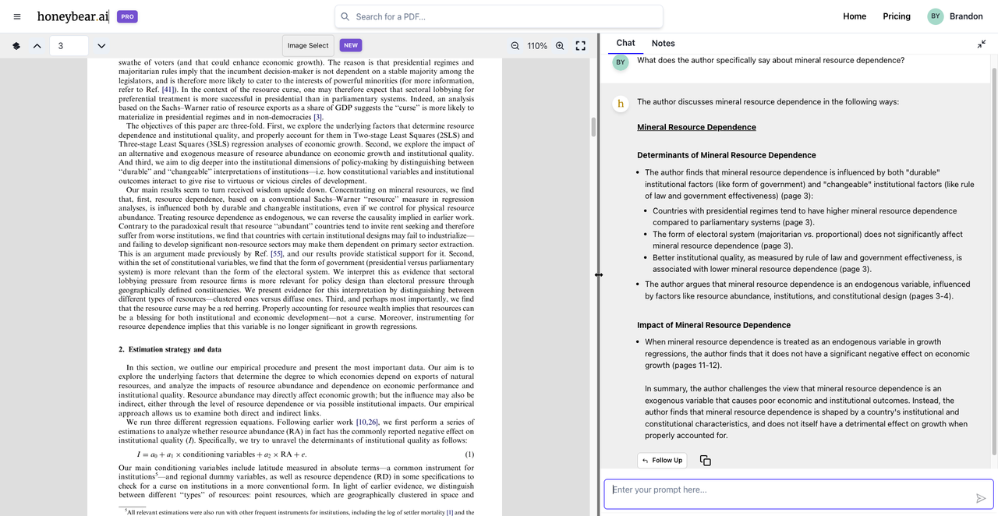
Task: Click the Brandon account name
Action: tap(966, 16)
